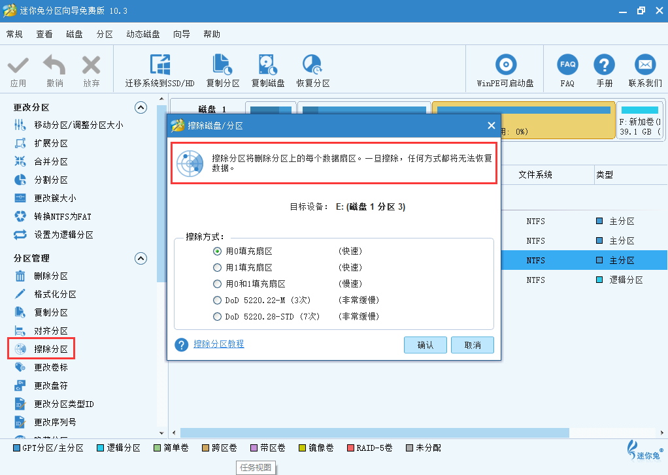This screenshot has height=475, width=668.
Task: Click 磁盘 1 label in disk map
Action: tap(212, 109)
